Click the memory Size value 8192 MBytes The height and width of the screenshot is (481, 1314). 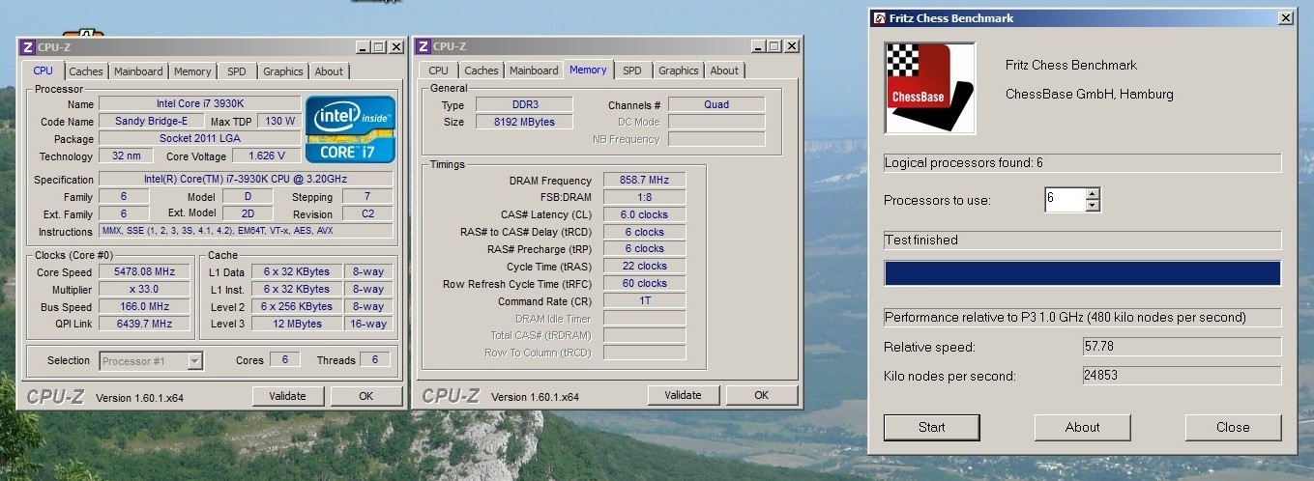coord(524,122)
